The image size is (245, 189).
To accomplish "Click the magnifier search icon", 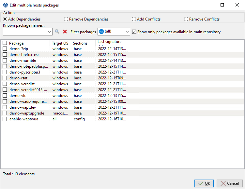I will [57, 32].
